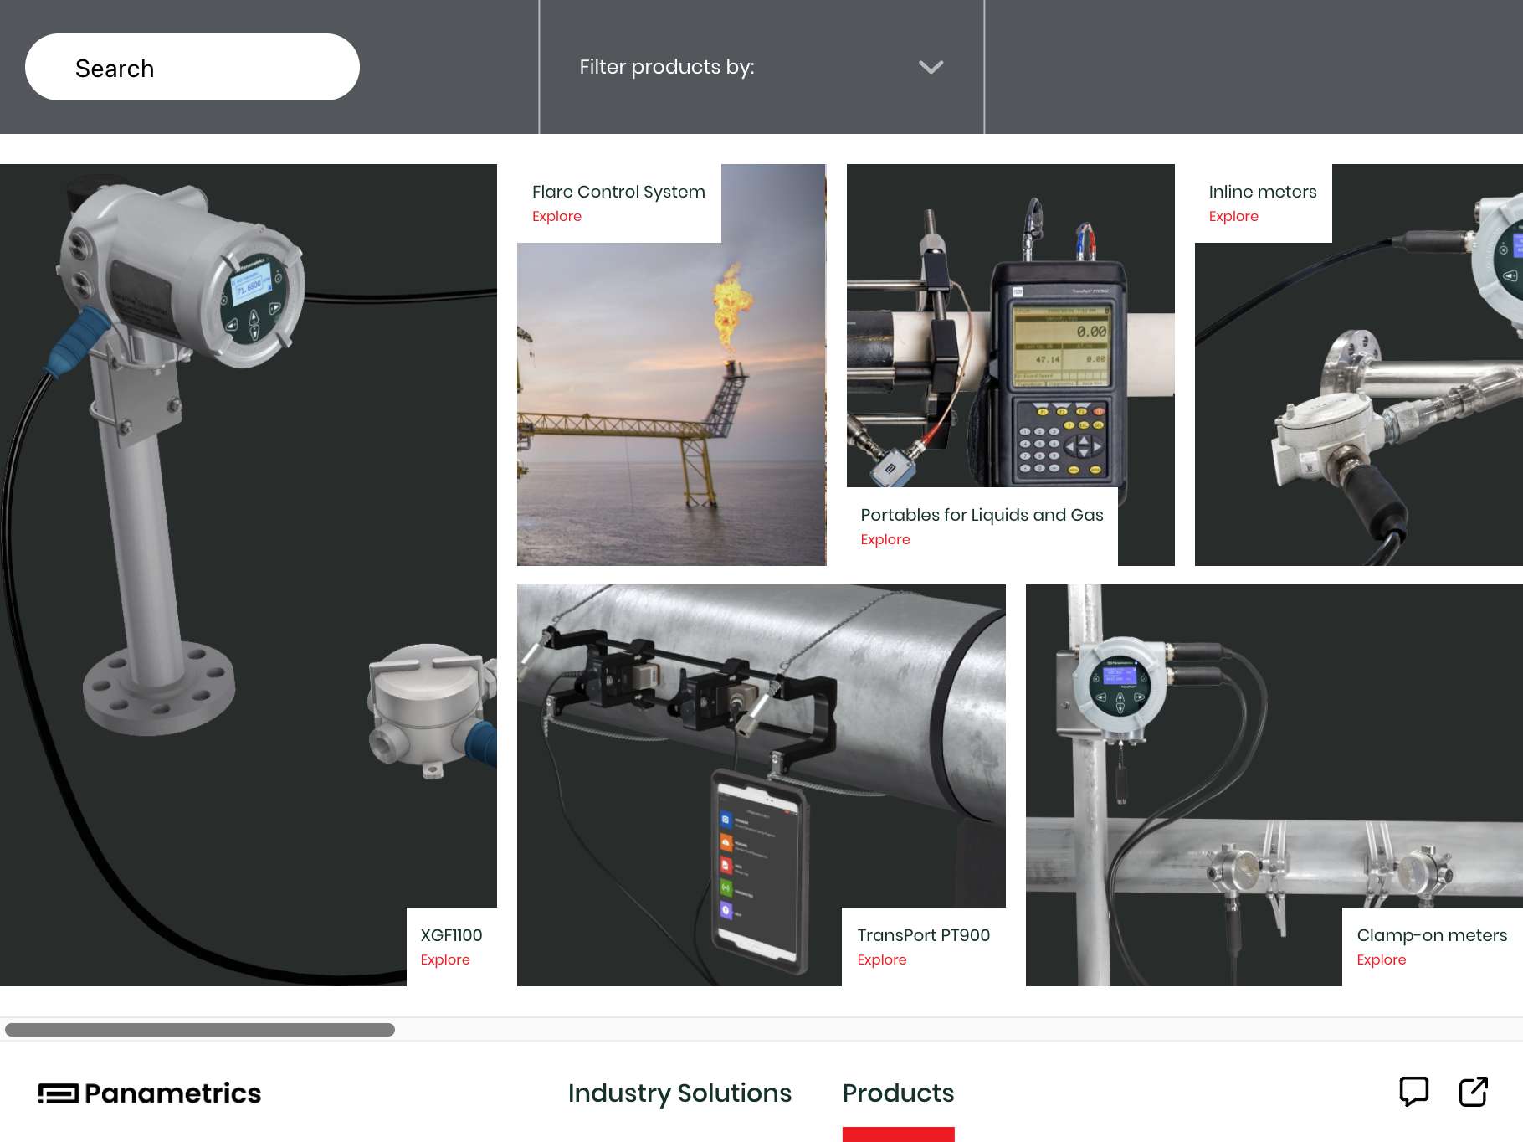Explore Inline meters link

pyautogui.click(x=1233, y=217)
